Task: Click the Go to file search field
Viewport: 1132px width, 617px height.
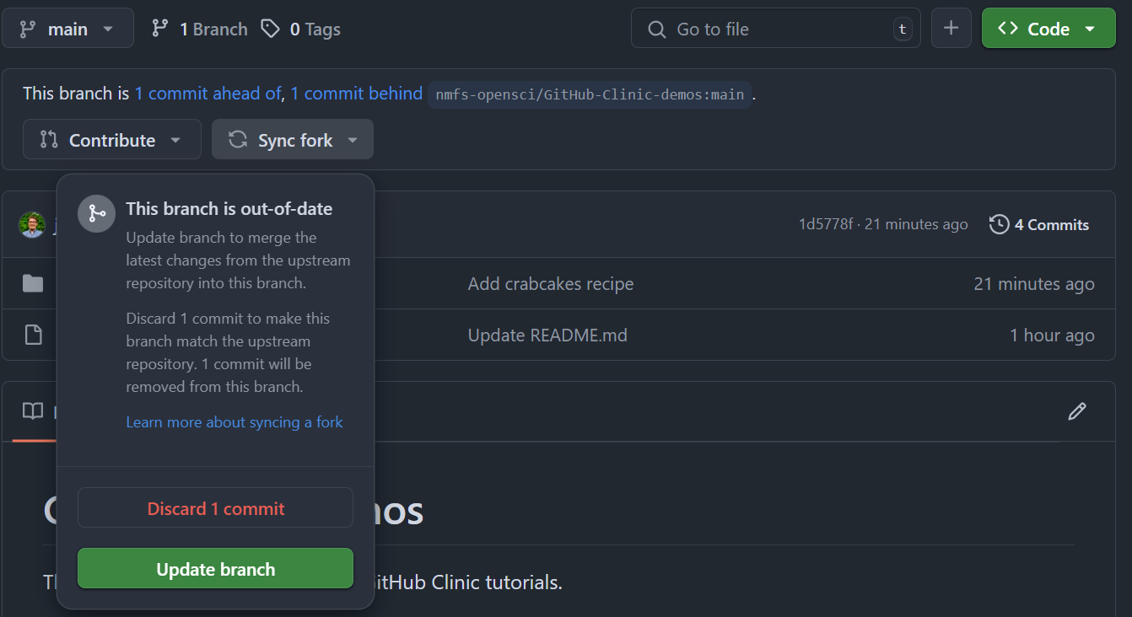Action: point(775,29)
